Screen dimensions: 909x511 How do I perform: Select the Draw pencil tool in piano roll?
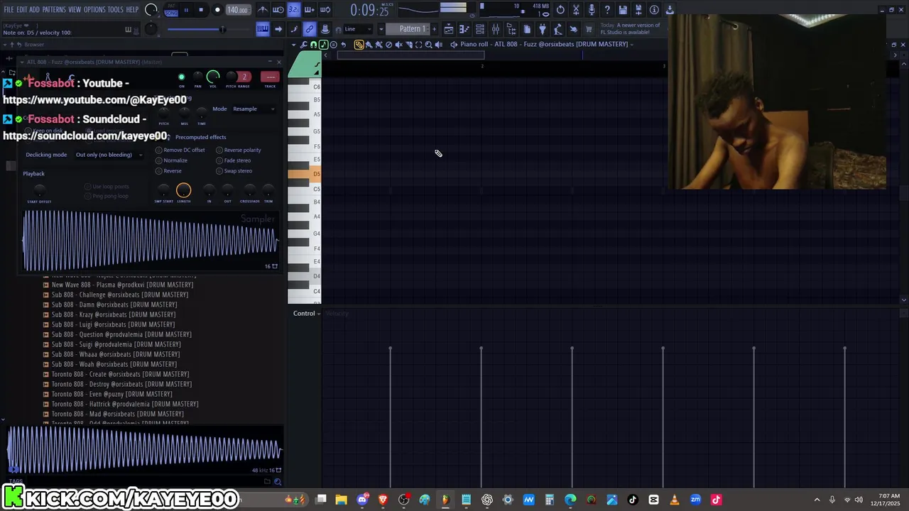(359, 45)
